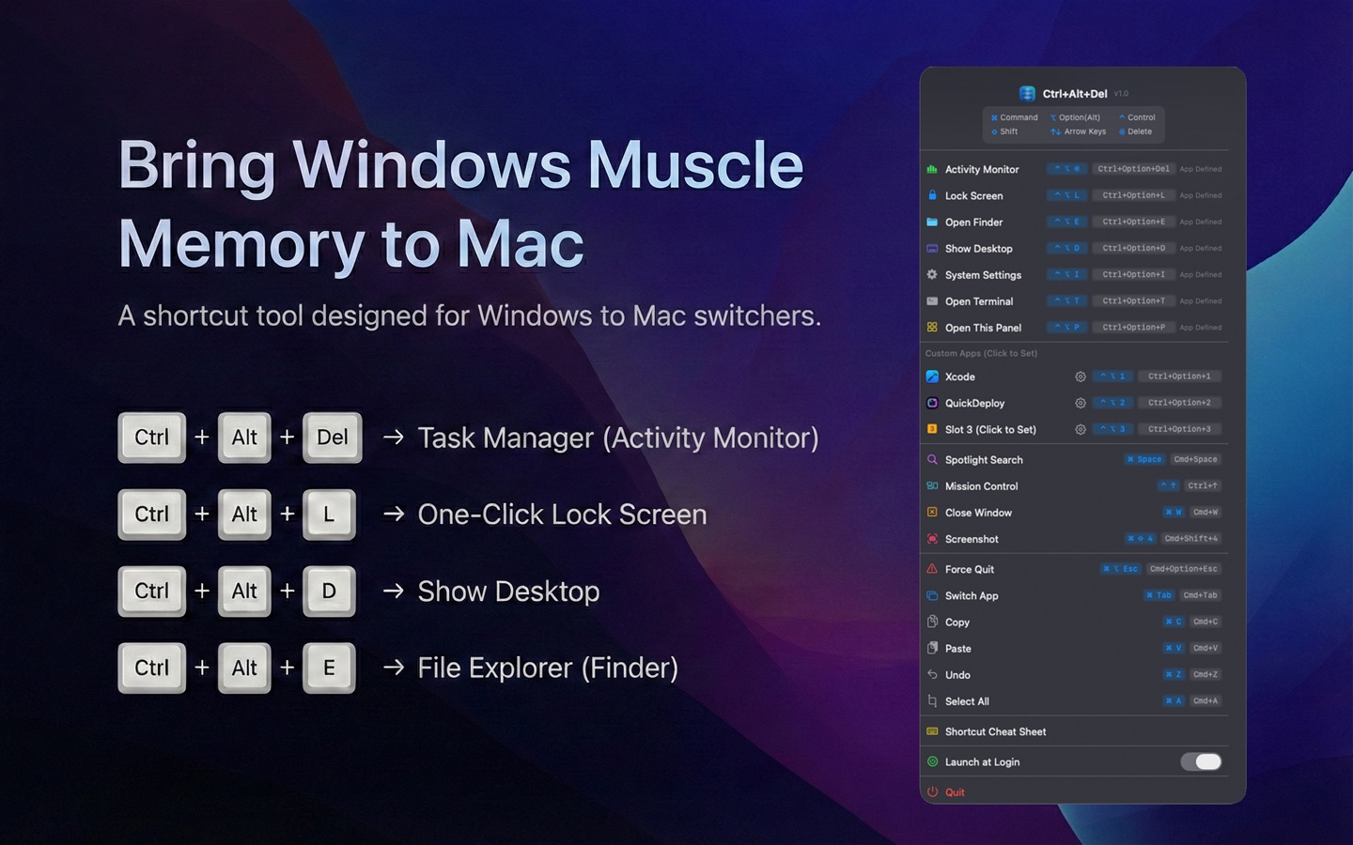Click the System Settings gear icon
The image size is (1353, 845).
(x=931, y=274)
